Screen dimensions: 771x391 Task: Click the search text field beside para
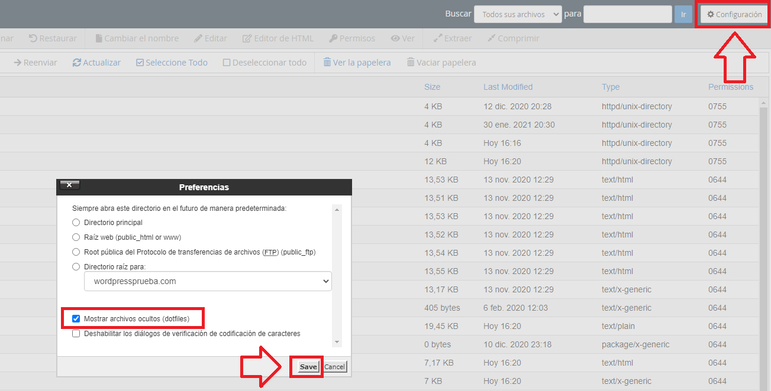click(627, 14)
